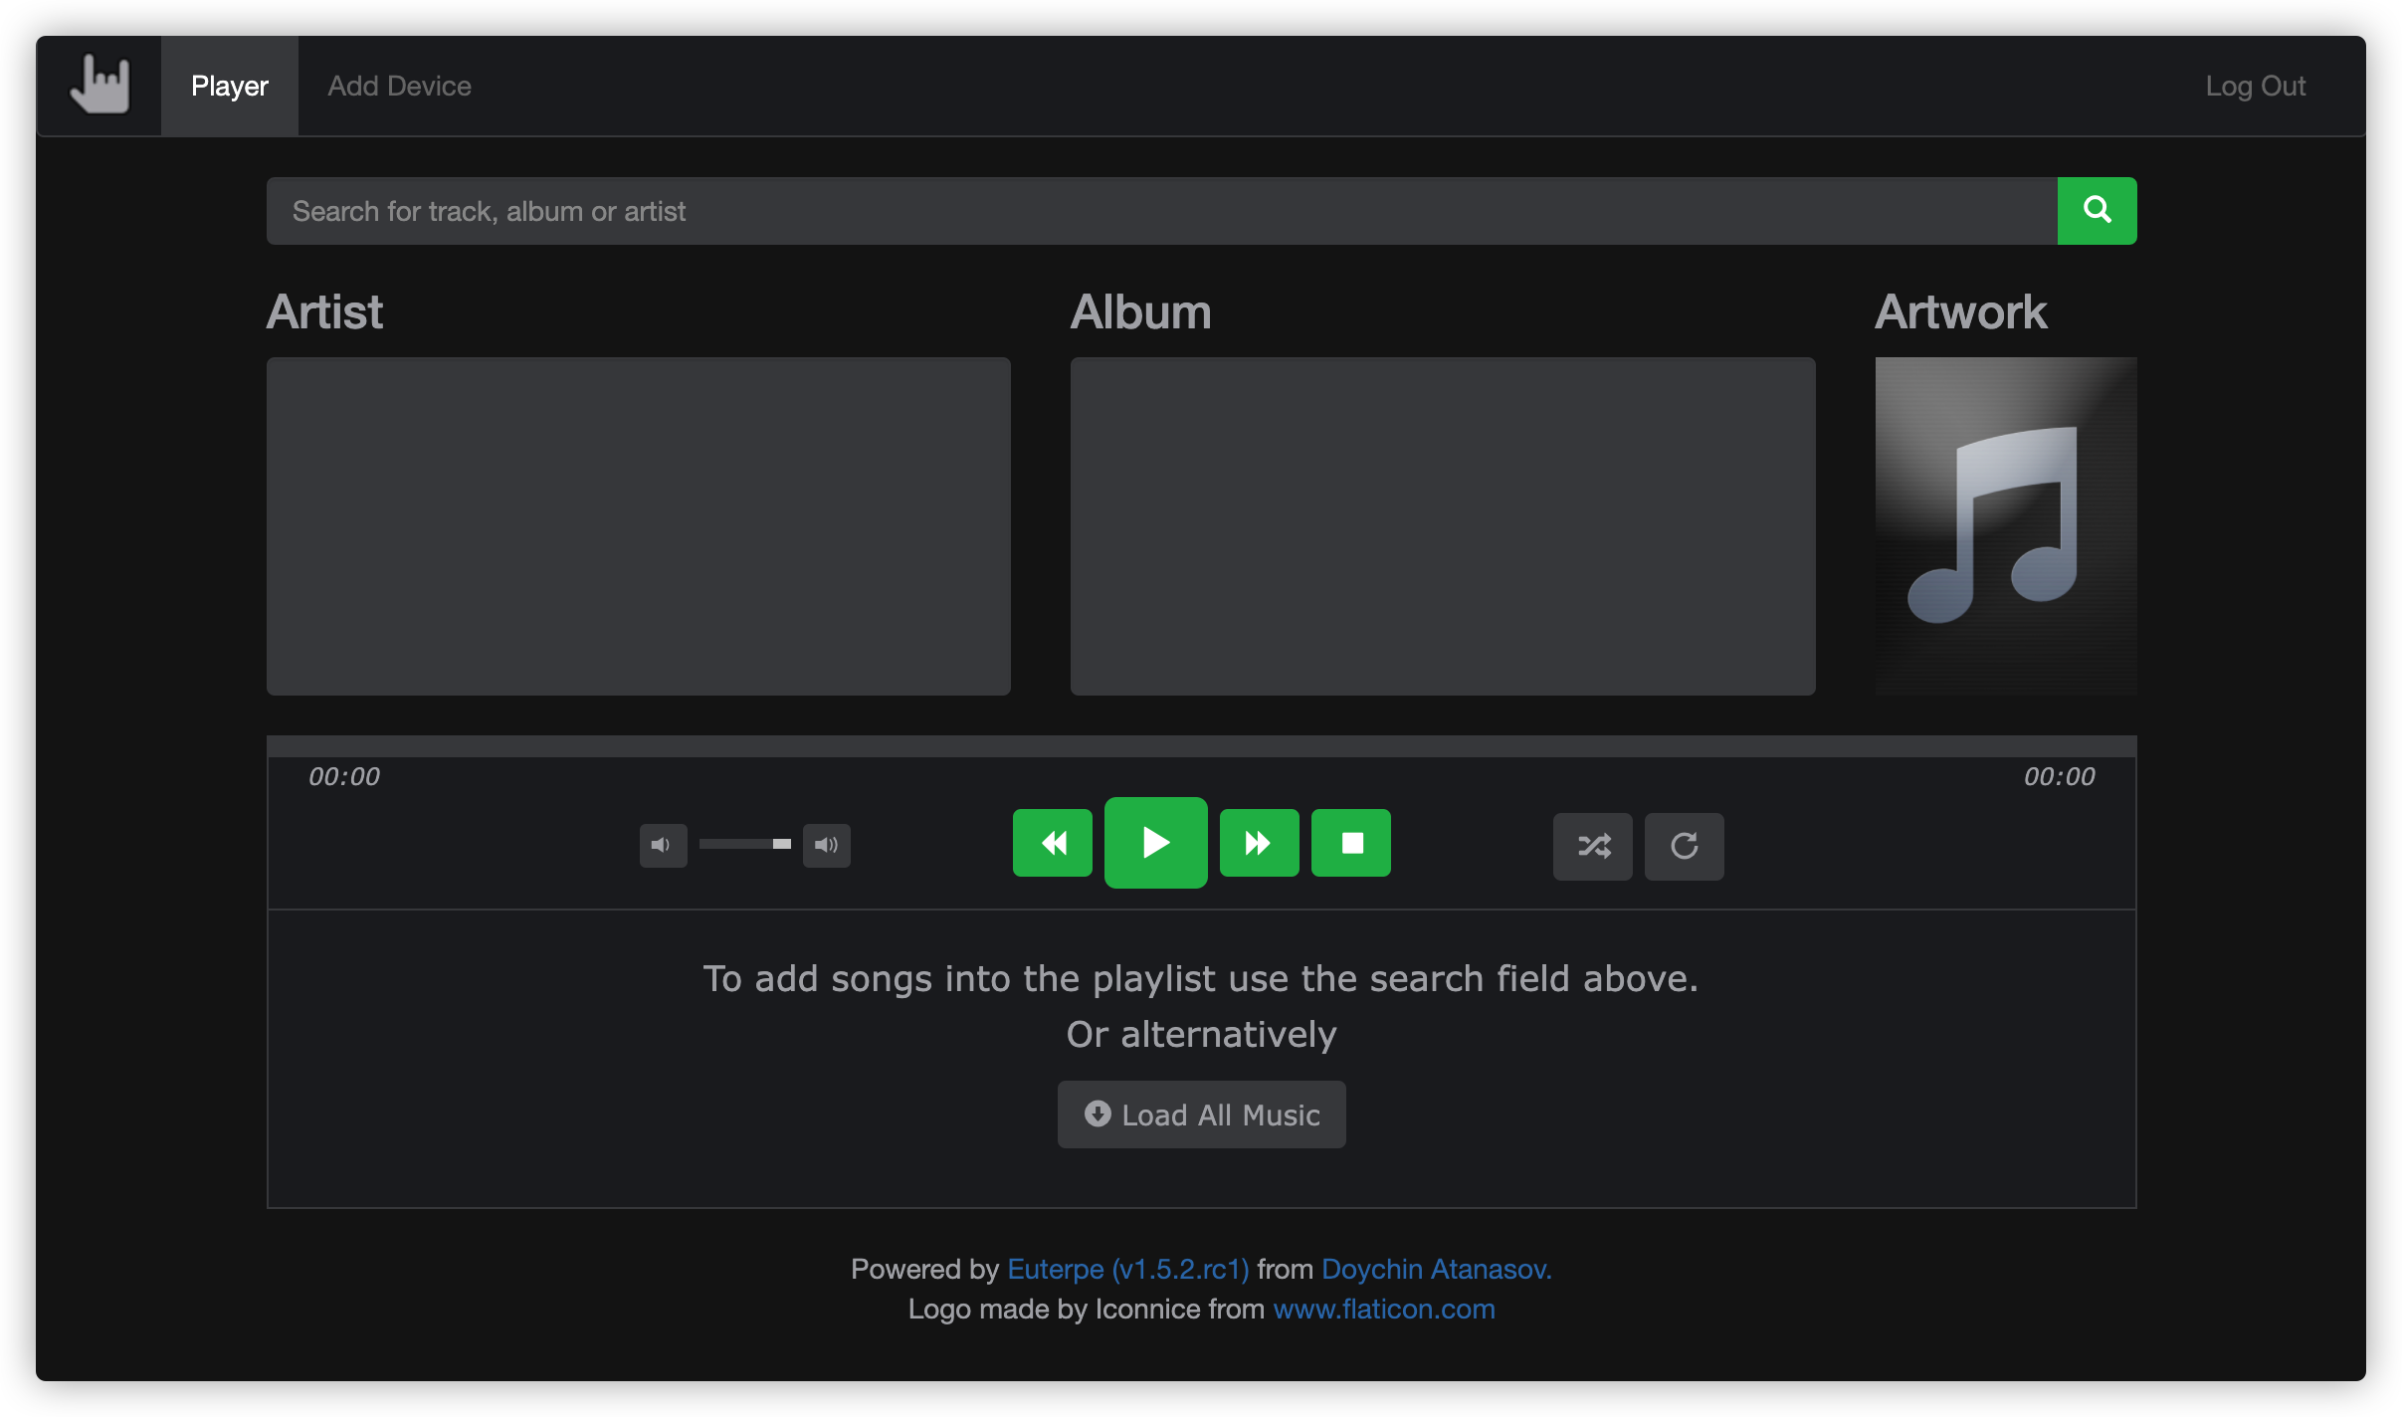Click Log Out link
The height and width of the screenshot is (1417, 2402).
(x=2255, y=87)
